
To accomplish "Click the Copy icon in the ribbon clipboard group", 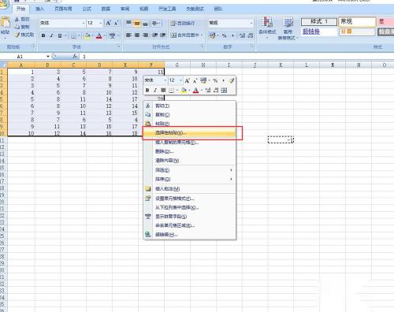I will [17, 27].
